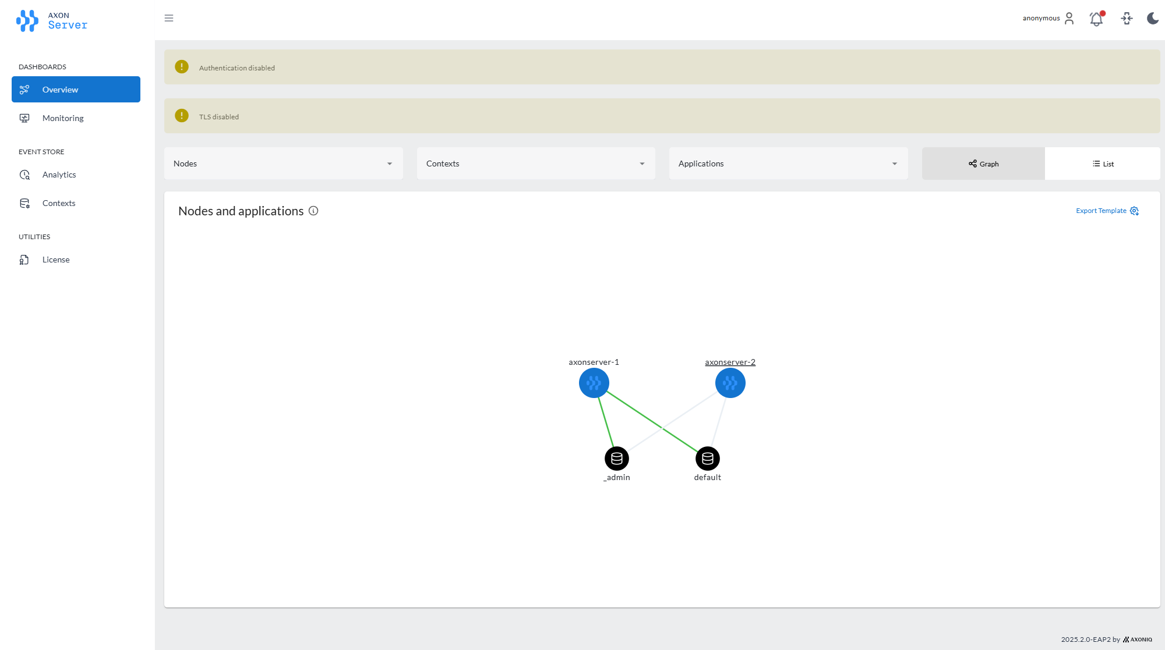Click the Export Template link
The width and height of the screenshot is (1165, 650).
1102,211
